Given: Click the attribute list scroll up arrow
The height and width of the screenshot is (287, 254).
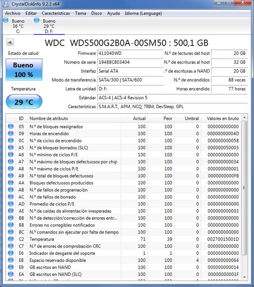Looking at the screenshot, I should [x=244, y=117].
